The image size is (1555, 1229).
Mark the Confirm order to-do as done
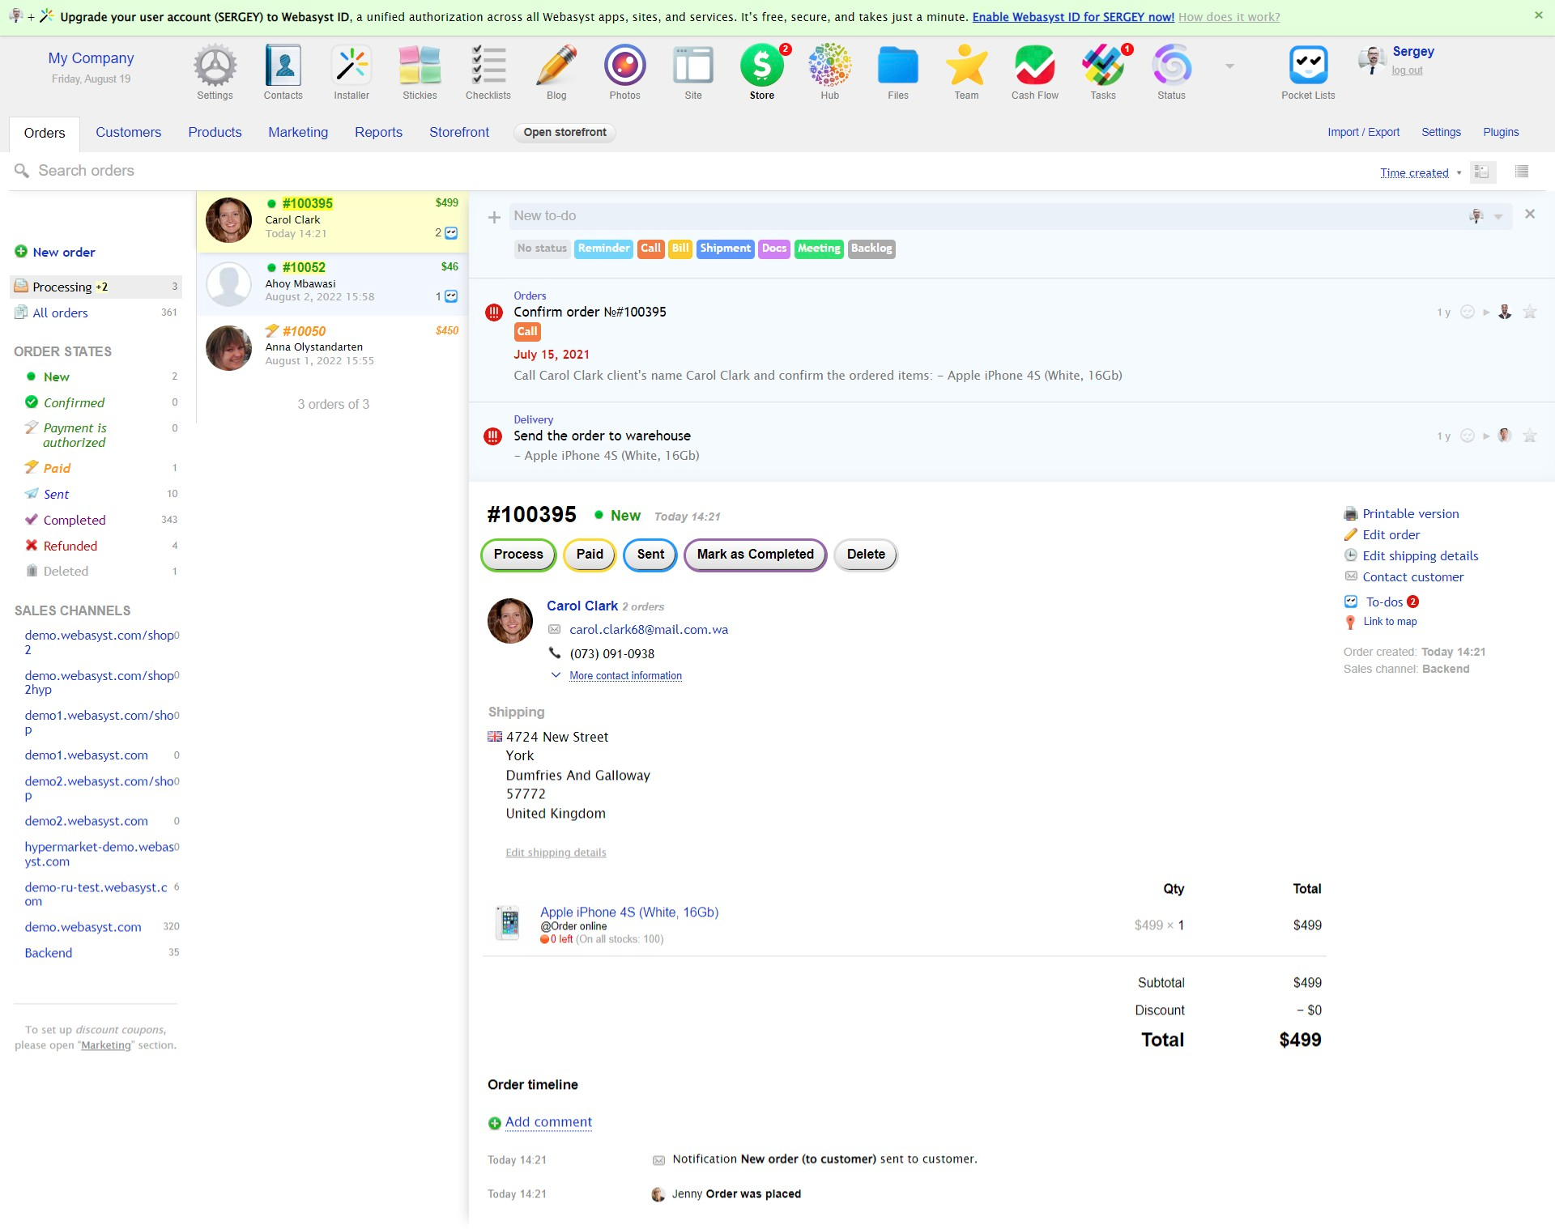pyautogui.click(x=1467, y=312)
